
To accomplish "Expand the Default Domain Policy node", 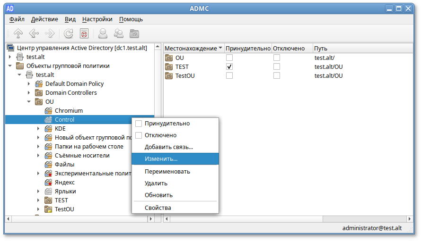I will pos(29,84).
